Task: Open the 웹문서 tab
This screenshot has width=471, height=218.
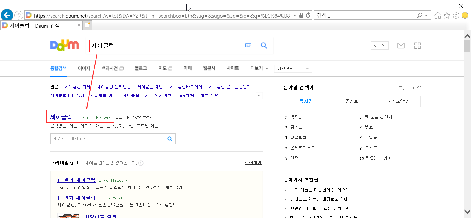Action: 209,68
